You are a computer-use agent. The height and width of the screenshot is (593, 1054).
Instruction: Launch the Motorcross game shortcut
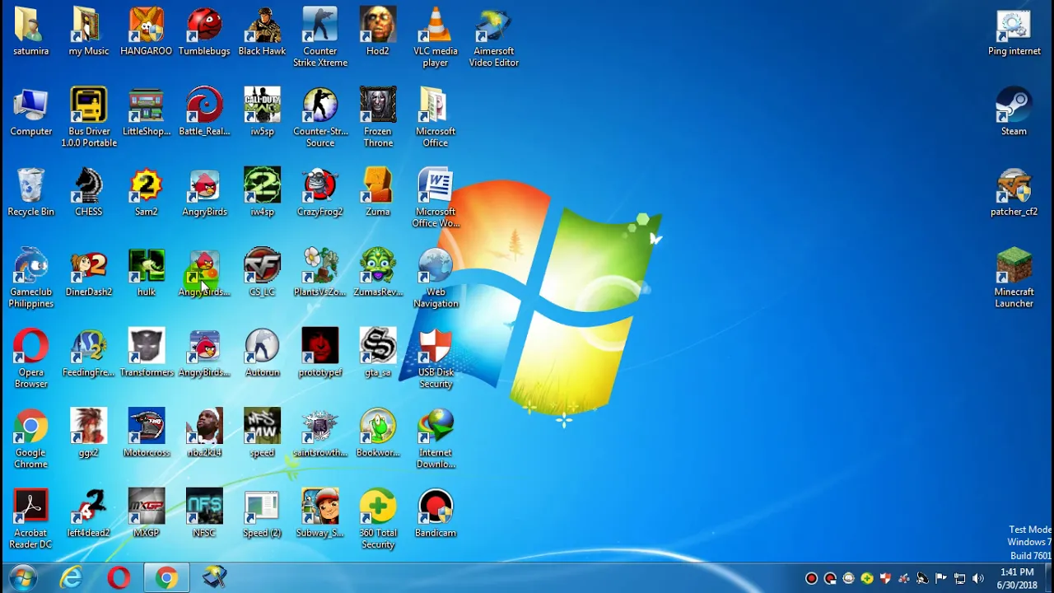pyautogui.click(x=146, y=433)
